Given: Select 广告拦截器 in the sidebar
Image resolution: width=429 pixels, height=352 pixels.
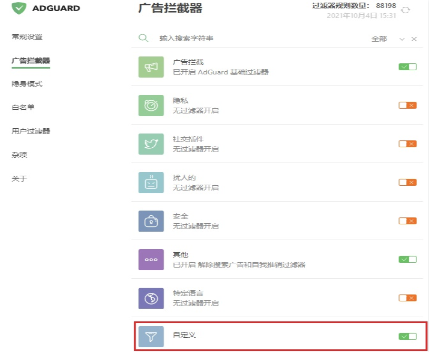Looking at the screenshot, I should pos(31,60).
